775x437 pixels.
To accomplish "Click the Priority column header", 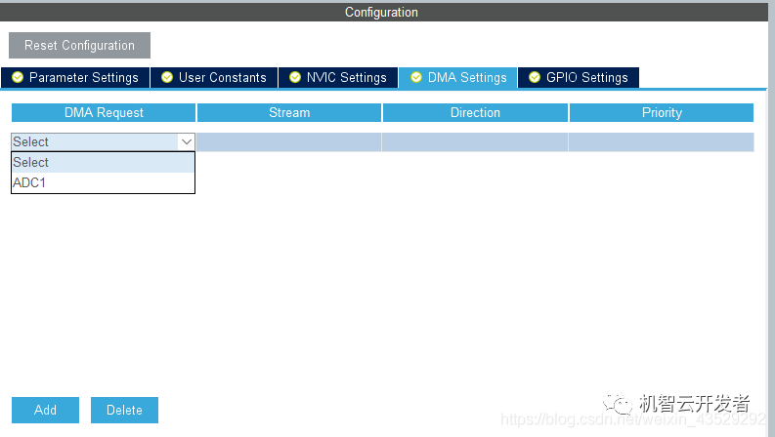I will coord(662,112).
